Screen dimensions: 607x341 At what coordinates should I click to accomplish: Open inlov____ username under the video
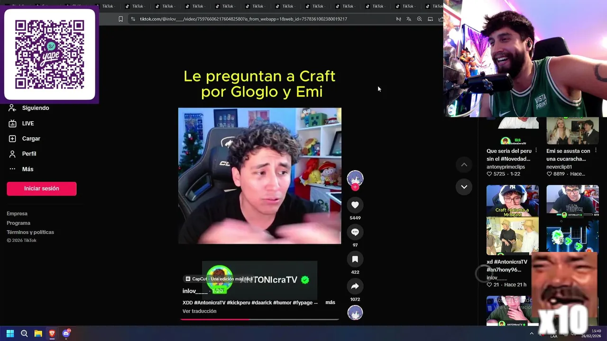pos(195,291)
